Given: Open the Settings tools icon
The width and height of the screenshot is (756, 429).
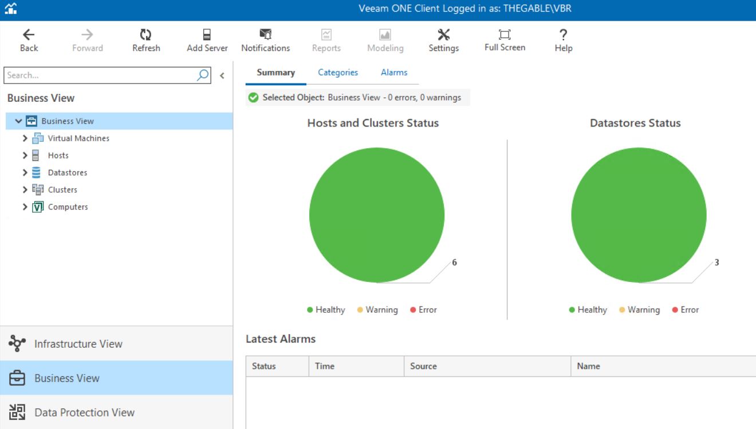Looking at the screenshot, I should click(x=444, y=35).
